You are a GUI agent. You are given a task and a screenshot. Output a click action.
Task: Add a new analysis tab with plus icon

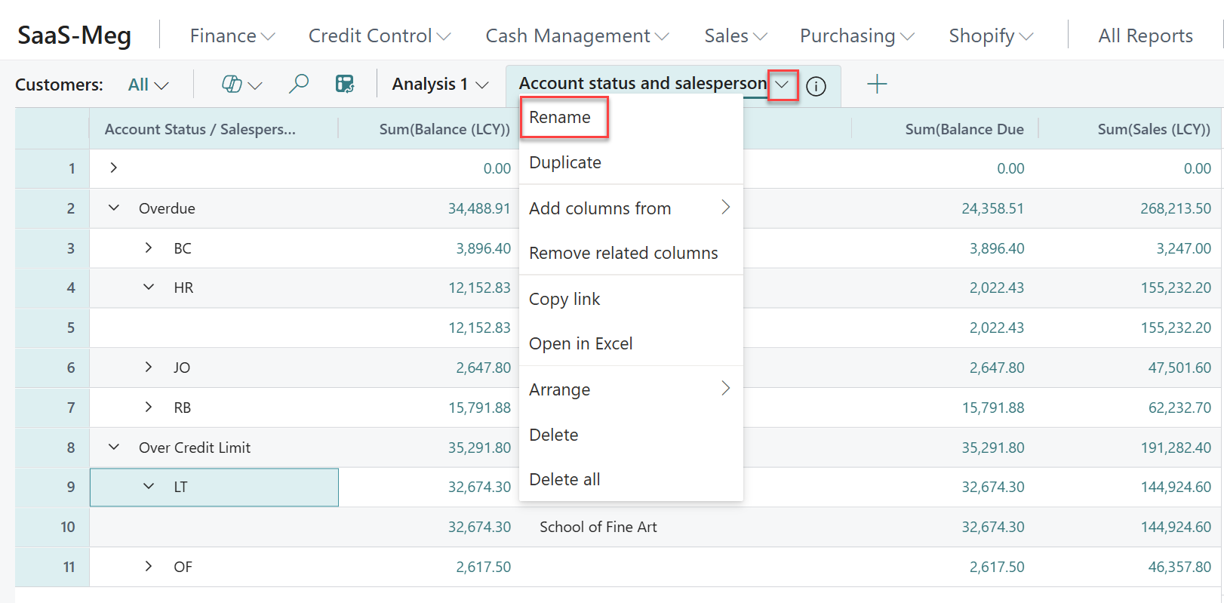(x=877, y=84)
